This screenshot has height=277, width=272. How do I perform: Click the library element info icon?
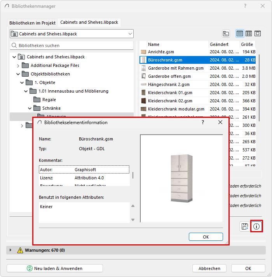(256, 226)
